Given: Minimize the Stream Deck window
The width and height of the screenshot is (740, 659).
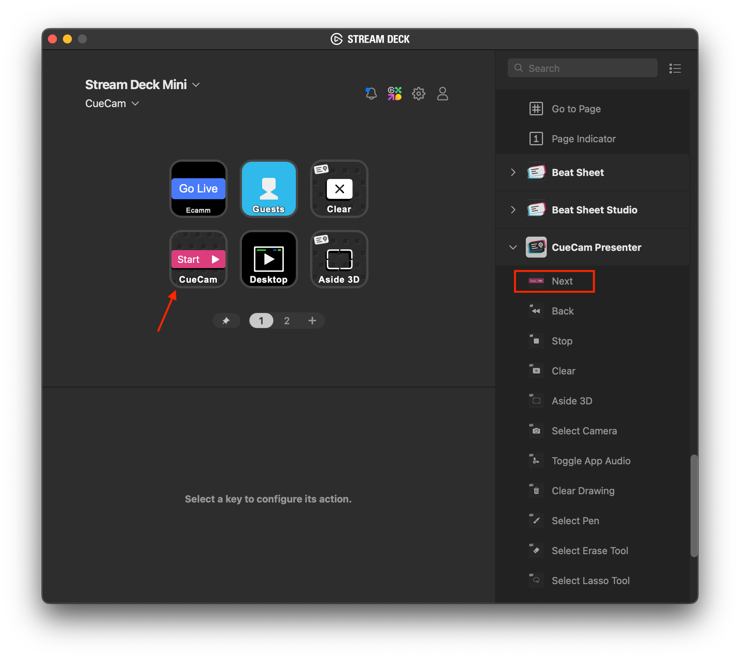Looking at the screenshot, I should coord(67,39).
